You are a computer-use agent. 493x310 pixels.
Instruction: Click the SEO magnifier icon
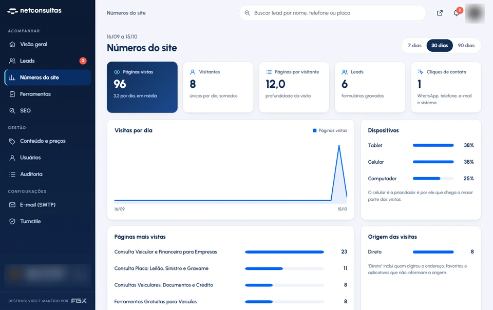[12, 110]
